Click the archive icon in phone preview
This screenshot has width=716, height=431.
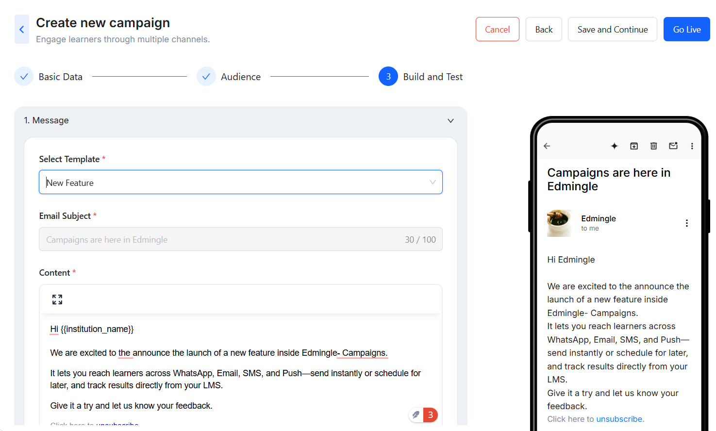point(634,146)
